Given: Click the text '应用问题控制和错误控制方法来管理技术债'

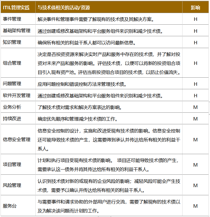Looking at the screenshot, I should coord(82,84).
